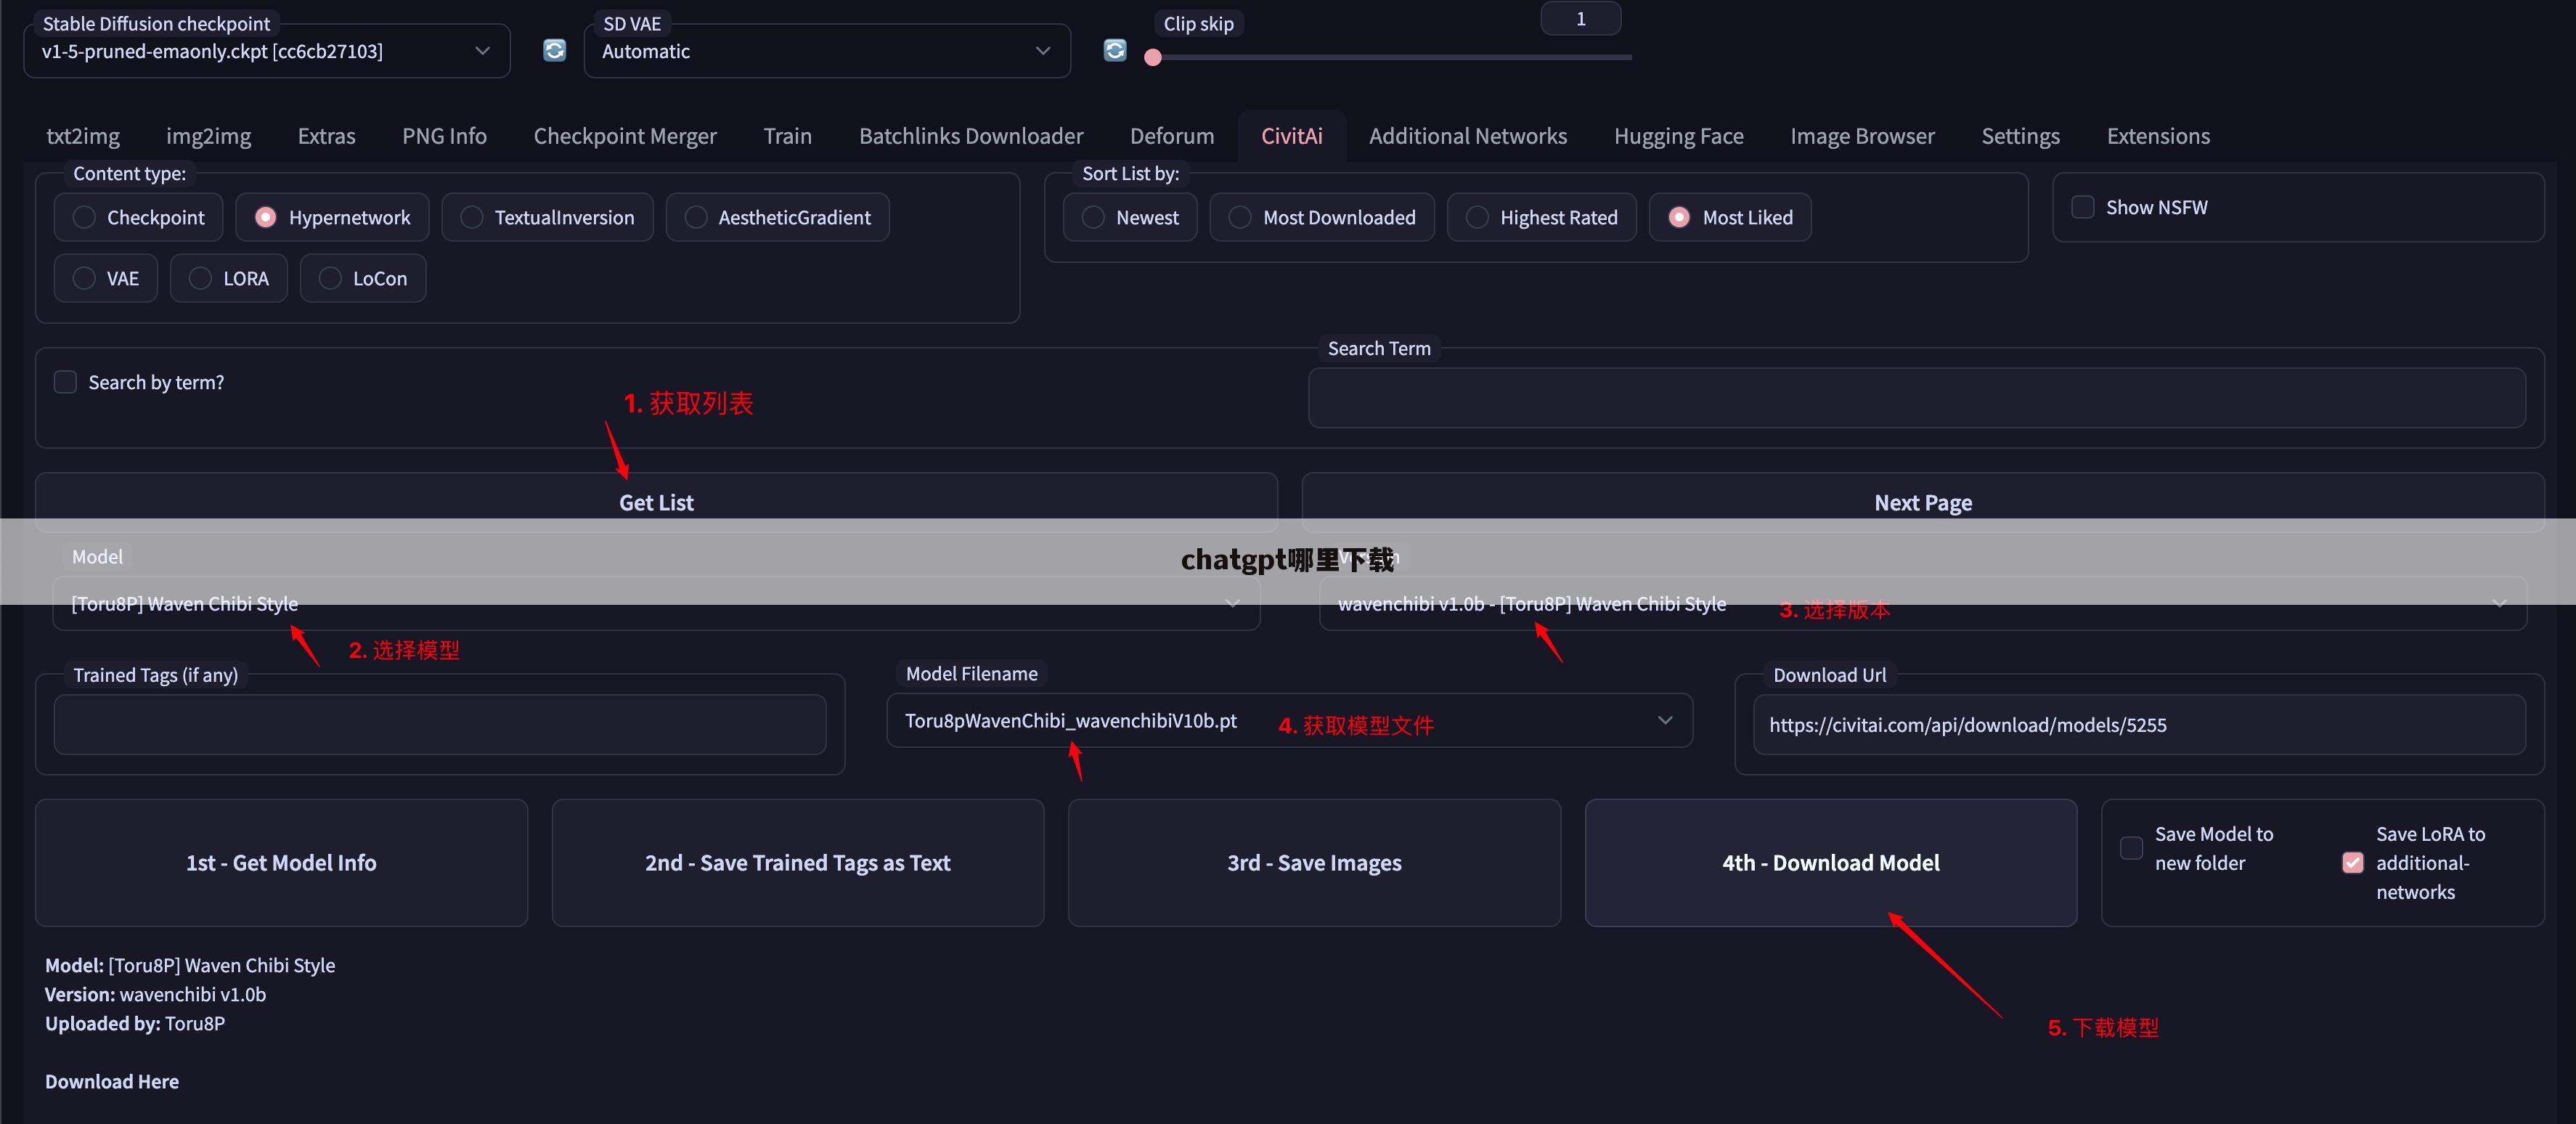Expand the Model Filename dropdown
This screenshot has height=1124, width=2576.
[x=1289, y=720]
